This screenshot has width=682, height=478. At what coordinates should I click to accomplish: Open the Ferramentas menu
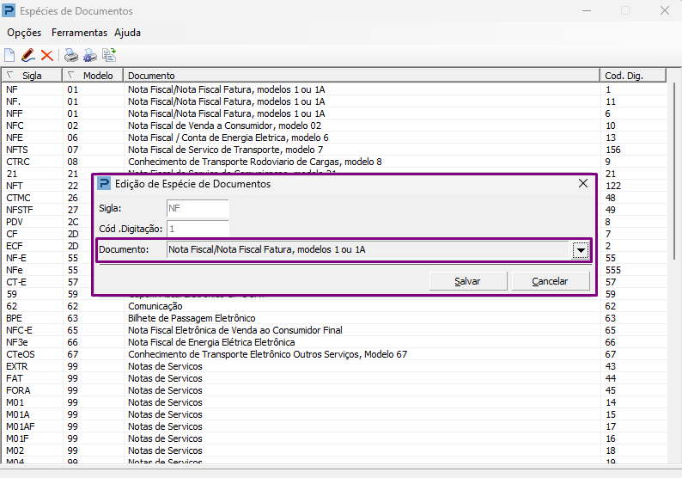[79, 33]
